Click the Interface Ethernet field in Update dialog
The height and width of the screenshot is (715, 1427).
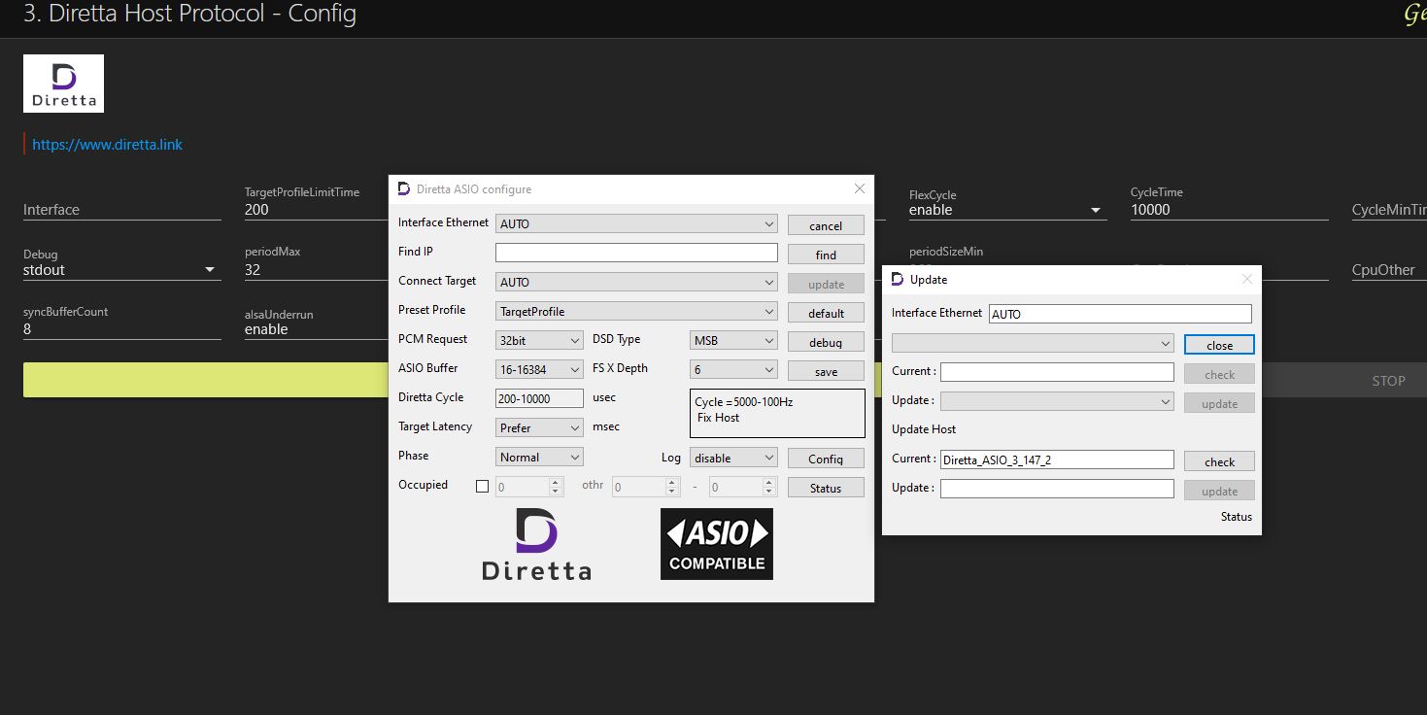[x=1120, y=314]
